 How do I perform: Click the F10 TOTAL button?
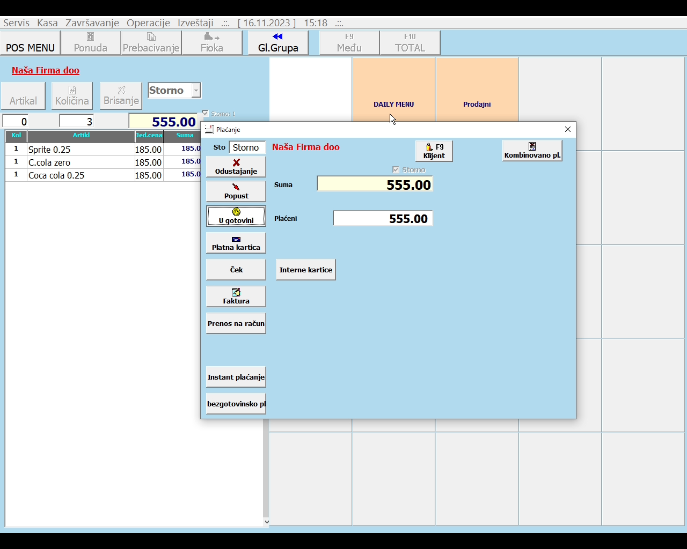tap(410, 42)
